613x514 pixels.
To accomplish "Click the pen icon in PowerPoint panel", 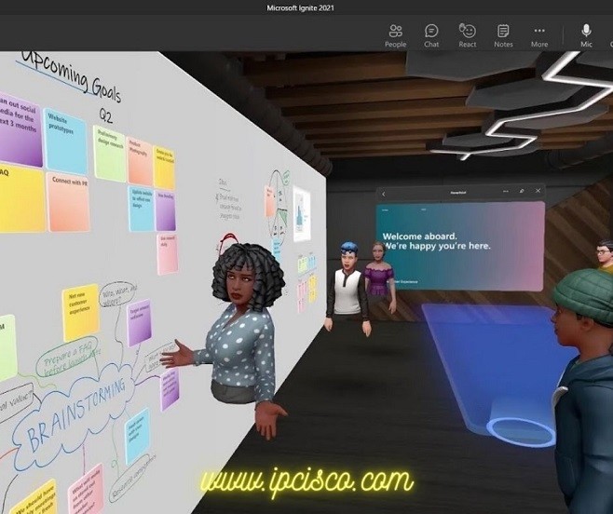I will pyautogui.click(x=522, y=191).
